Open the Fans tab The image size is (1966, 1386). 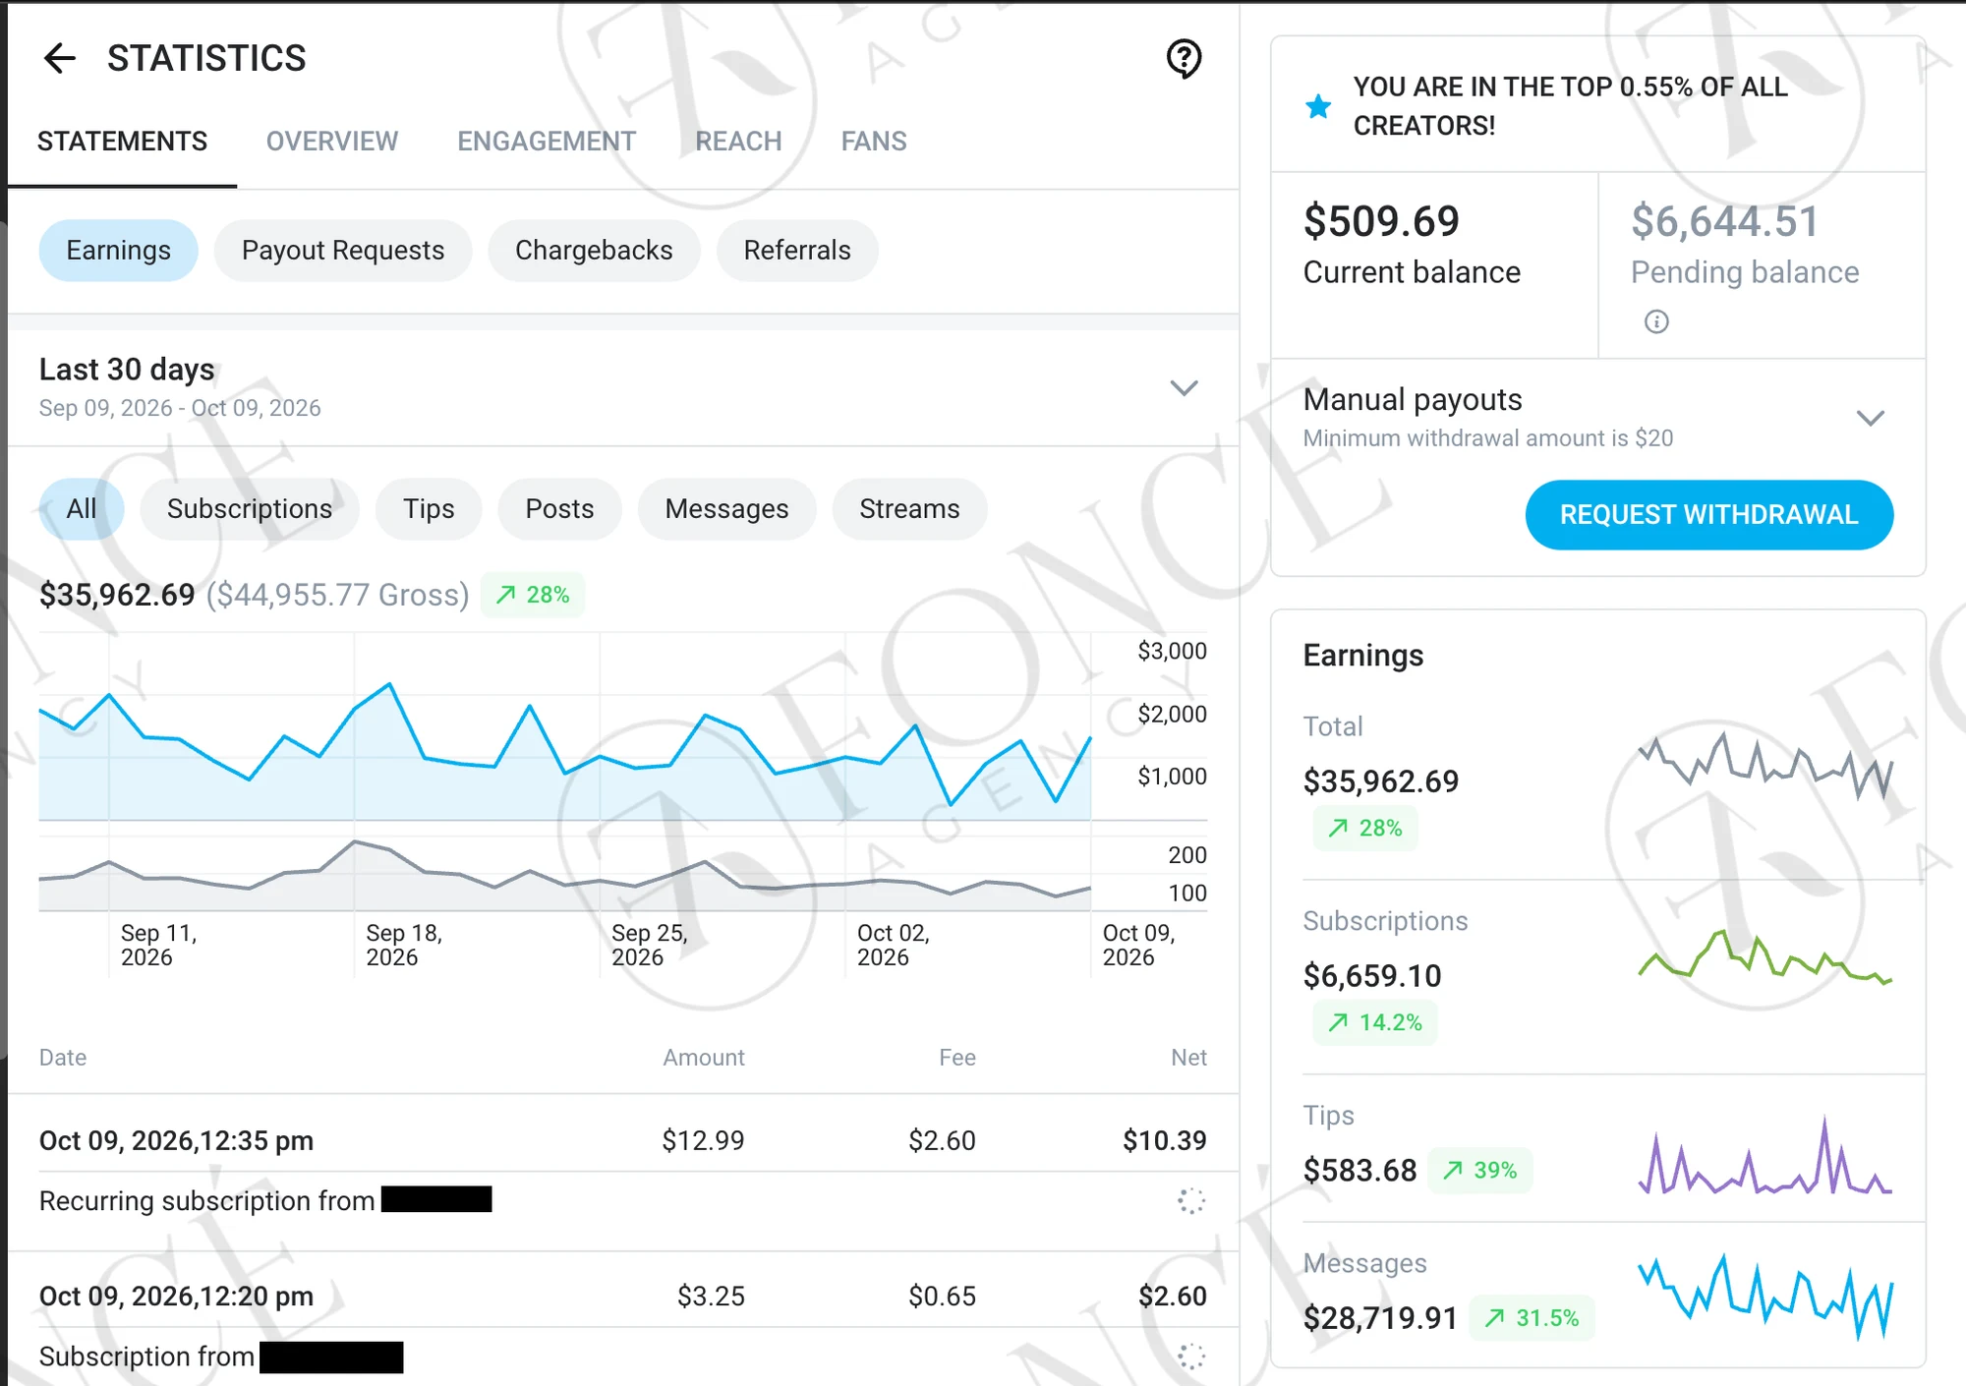[x=874, y=142]
